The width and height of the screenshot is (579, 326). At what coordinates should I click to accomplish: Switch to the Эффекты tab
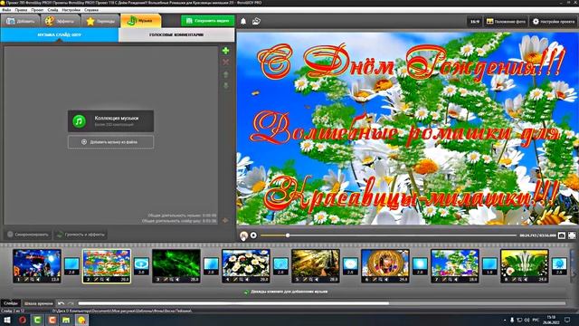coord(61,21)
